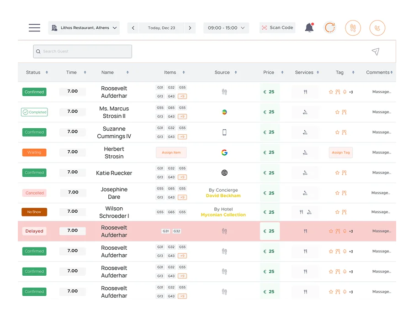Open Massage.. comment for Wilson Schroeder I

381,212
